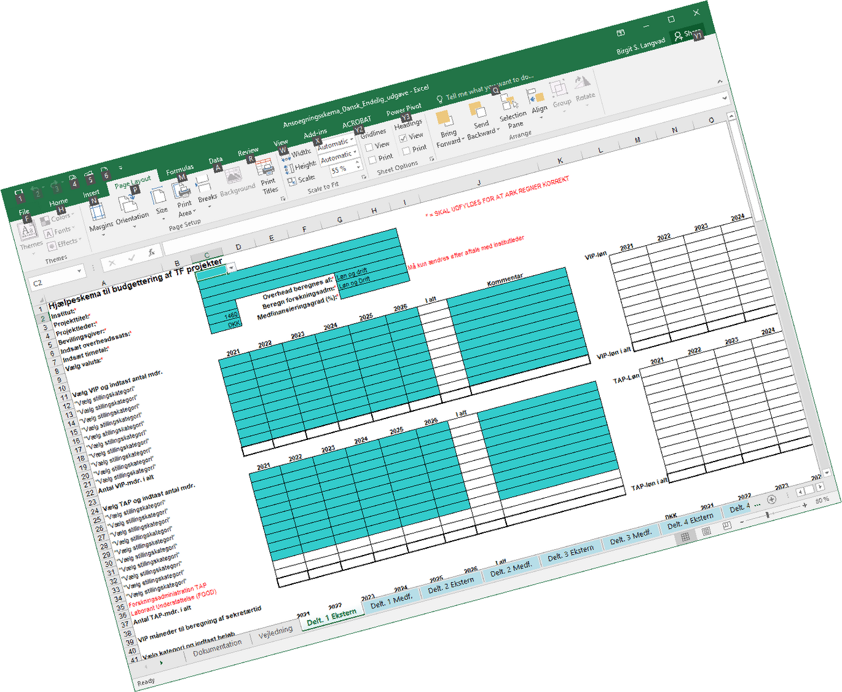Open the Delt. 2 Ekstern sheet tab
The width and height of the screenshot is (842, 692).
[451, 584]
